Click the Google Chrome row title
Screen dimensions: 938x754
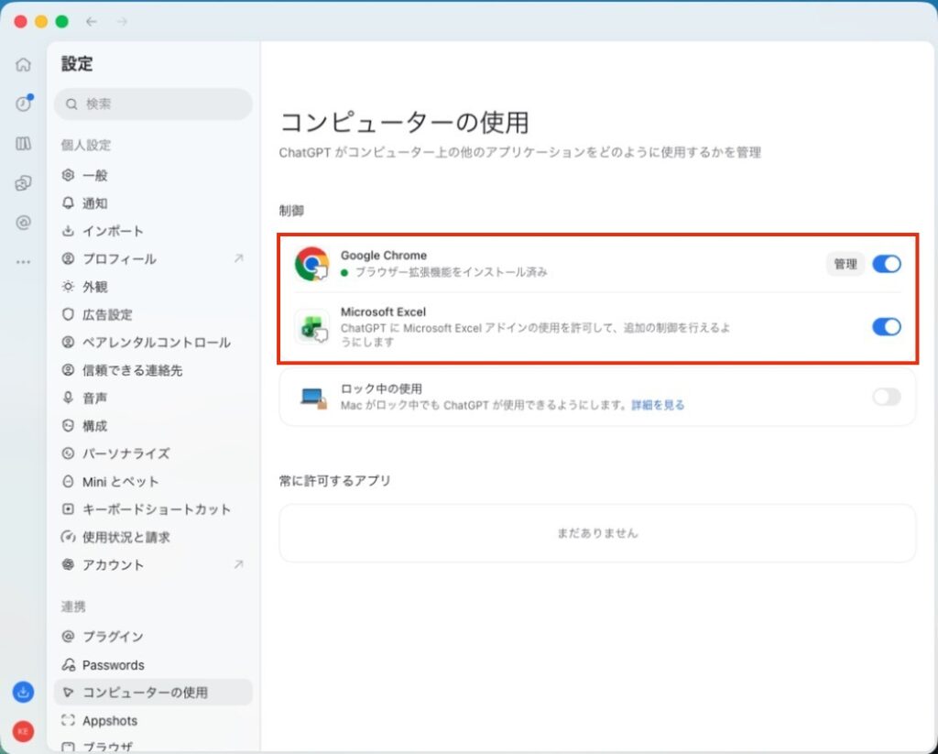[x=384, y=256]
